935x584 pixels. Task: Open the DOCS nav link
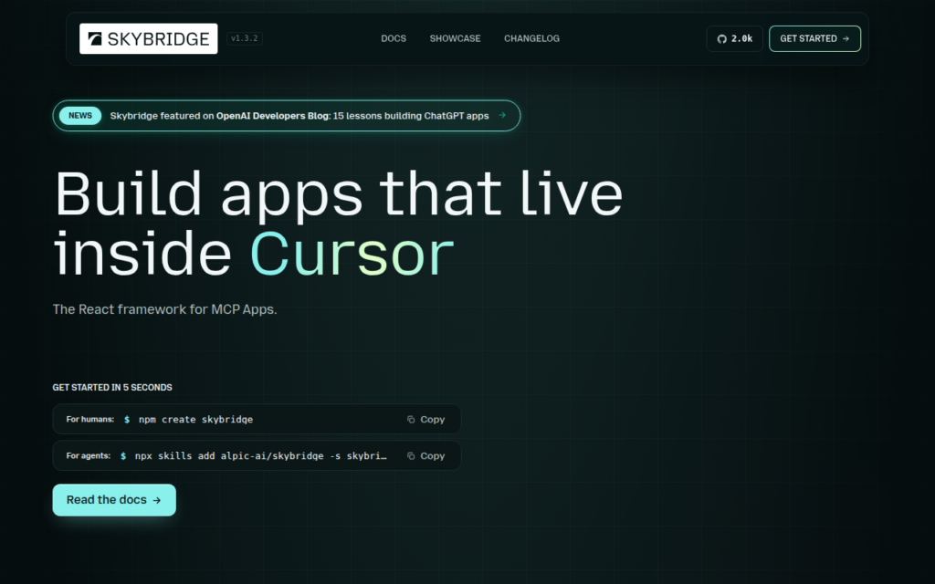pos(394,38)
